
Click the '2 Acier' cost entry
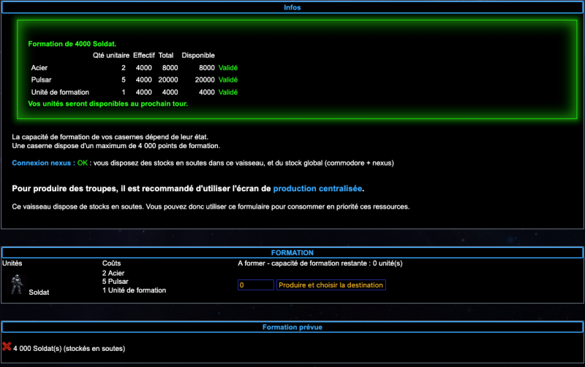[113, 273]
